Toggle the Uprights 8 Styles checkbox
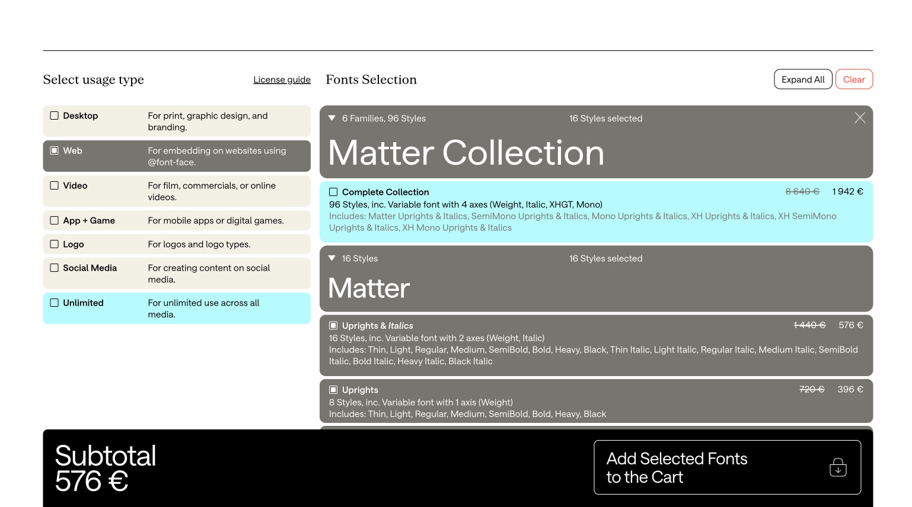The image size is (912, 507). [333, 390]
